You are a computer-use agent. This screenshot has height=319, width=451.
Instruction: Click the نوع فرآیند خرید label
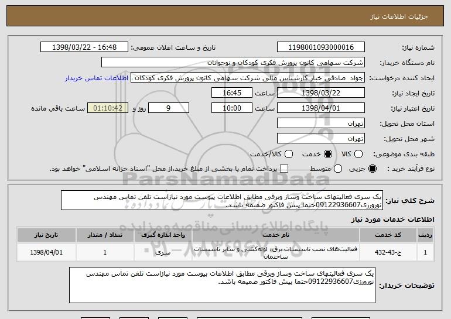(x=411, y=169)
